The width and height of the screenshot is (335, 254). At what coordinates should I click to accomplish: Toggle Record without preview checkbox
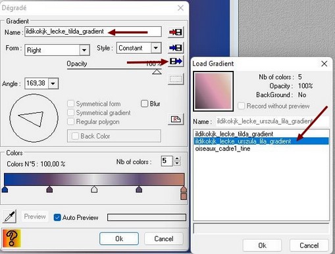pos(241,106)
